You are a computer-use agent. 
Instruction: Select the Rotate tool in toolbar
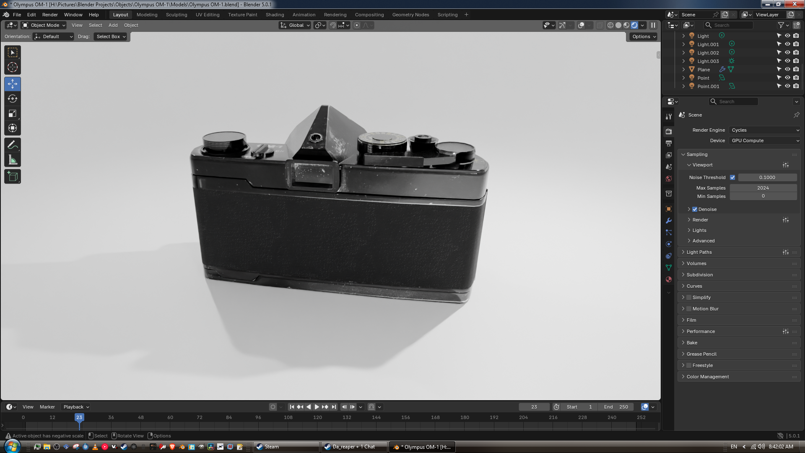click(x=13, y=99)
